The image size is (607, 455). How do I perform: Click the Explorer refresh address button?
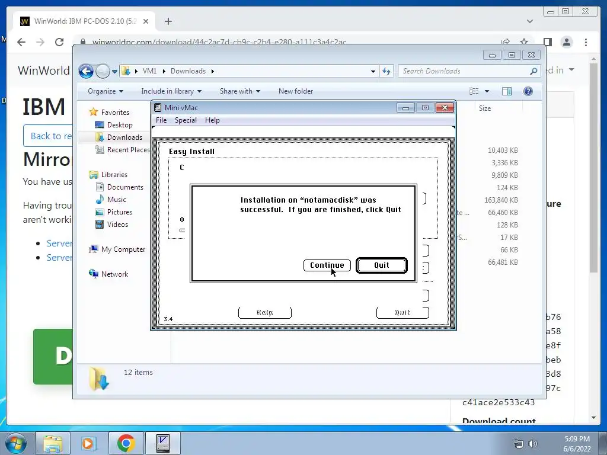tap(386, 71)
